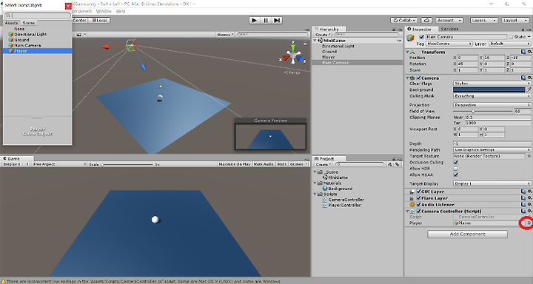
Task: Toggle the Audio Listener checkbox
Action: click(419, 205)
